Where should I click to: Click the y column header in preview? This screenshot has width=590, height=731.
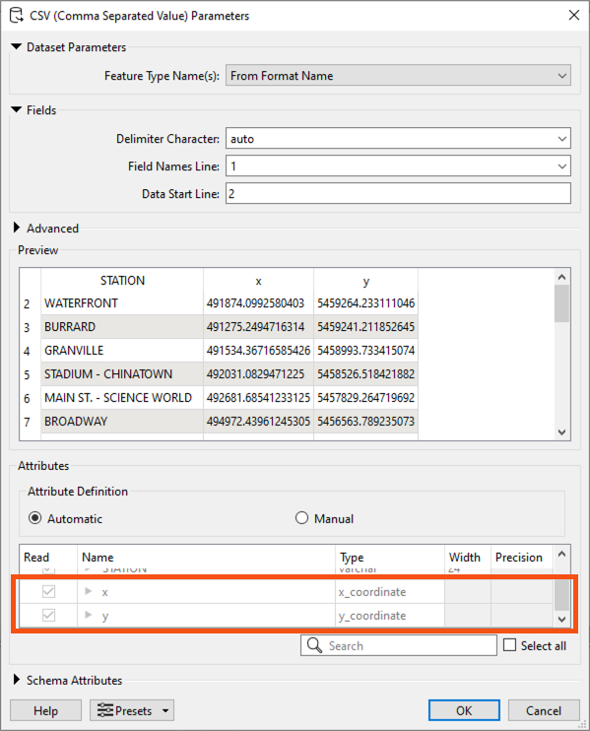pyautogui.click(x=365, y=280)
